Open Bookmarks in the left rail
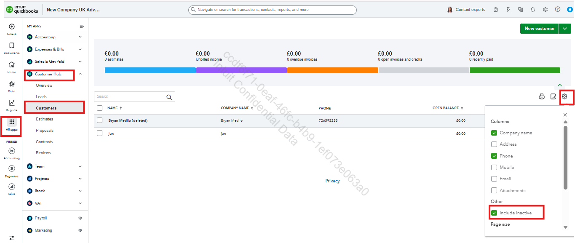This screenshot has height=243, width=575. (12, 46)
